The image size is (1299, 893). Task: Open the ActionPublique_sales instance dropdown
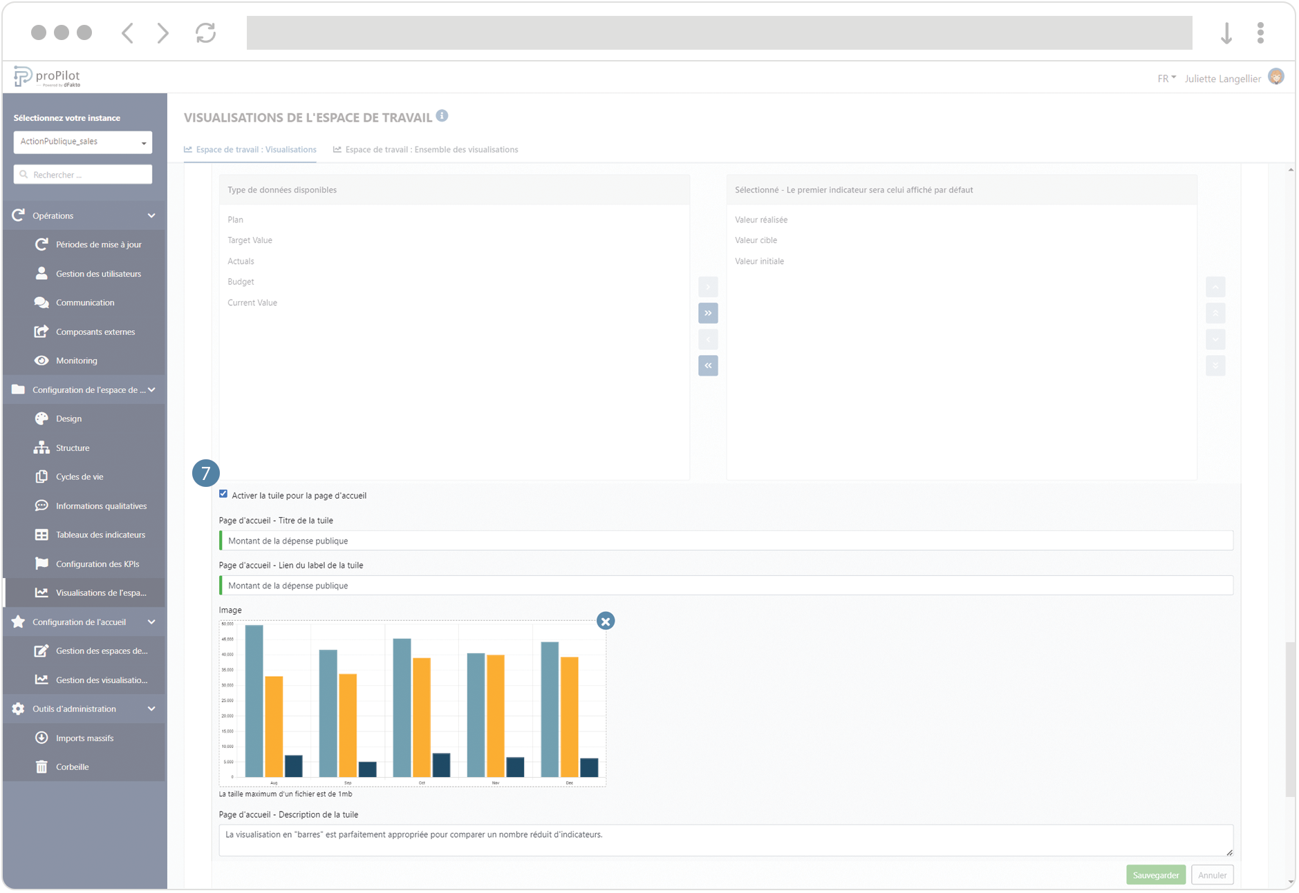(82, 142)
